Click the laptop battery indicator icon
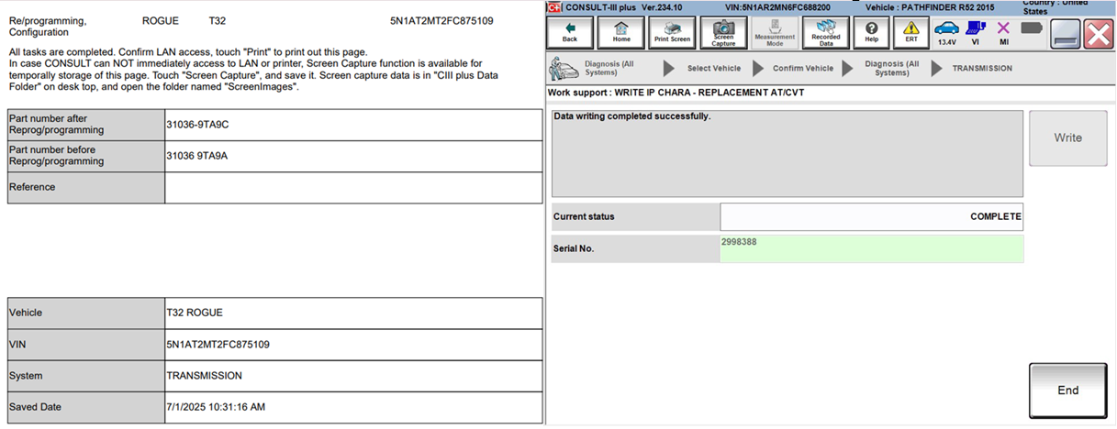 tap(1033, 28)
